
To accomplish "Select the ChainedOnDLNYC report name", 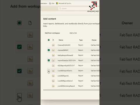I will [64, 45].
